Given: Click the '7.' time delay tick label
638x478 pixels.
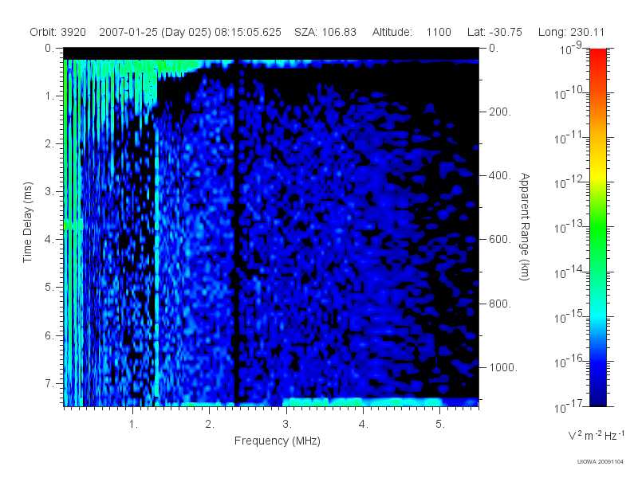Looking at the screenshot, I should [49, 383].
